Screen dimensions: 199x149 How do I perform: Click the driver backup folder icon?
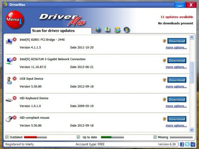[x=117, y=29]
